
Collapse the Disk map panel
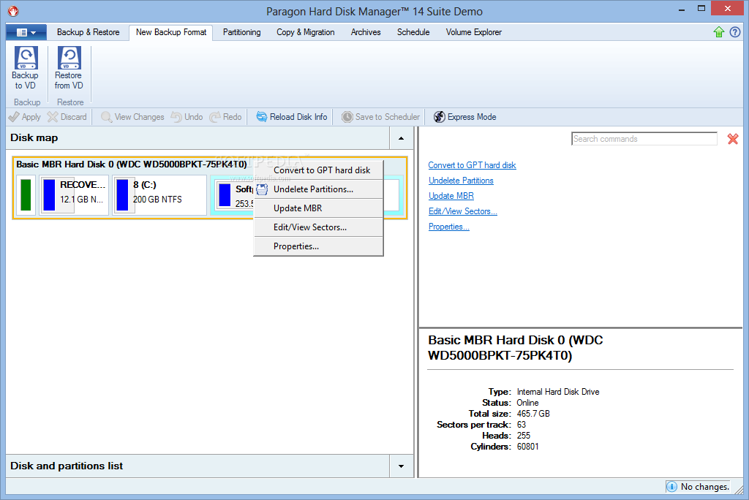click(x=402, y=138)
